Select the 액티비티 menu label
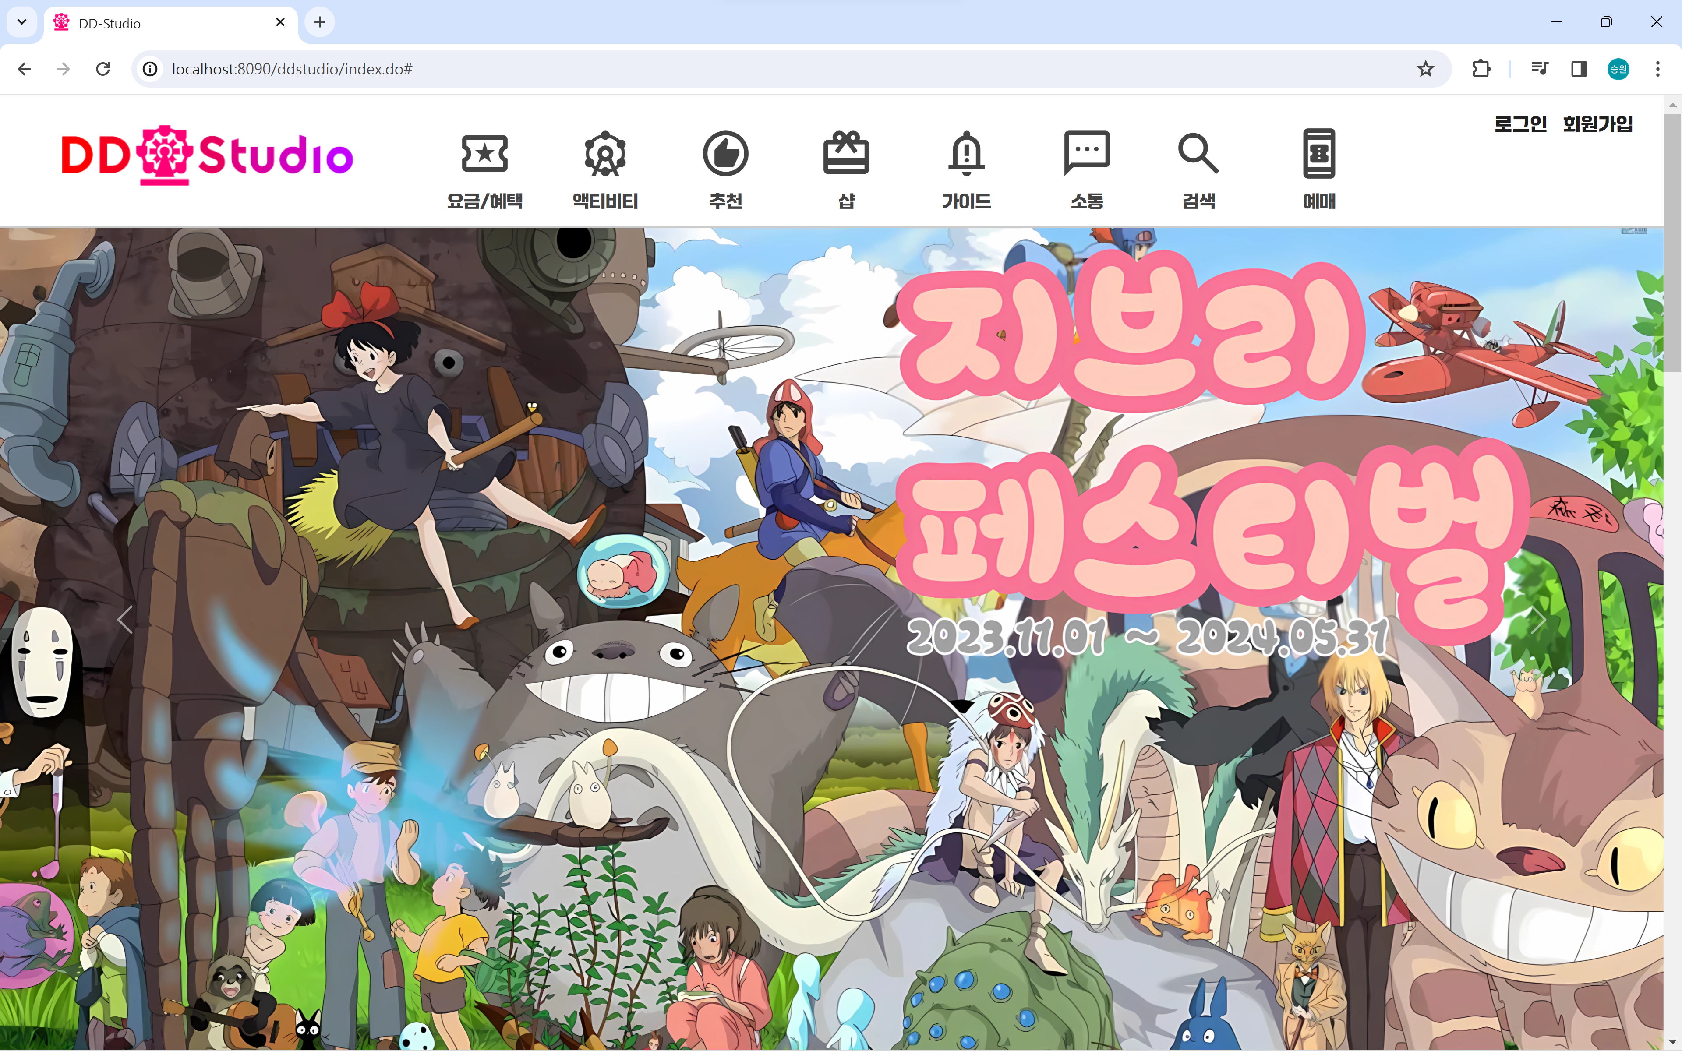1682x1051 pixels. point(604,201)
